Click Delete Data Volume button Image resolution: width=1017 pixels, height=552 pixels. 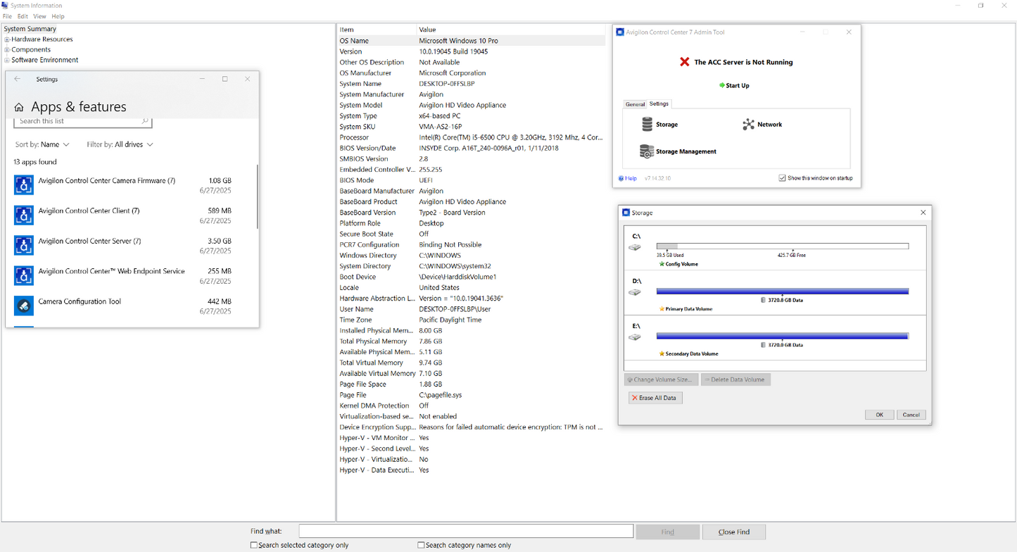pos(735,379)
